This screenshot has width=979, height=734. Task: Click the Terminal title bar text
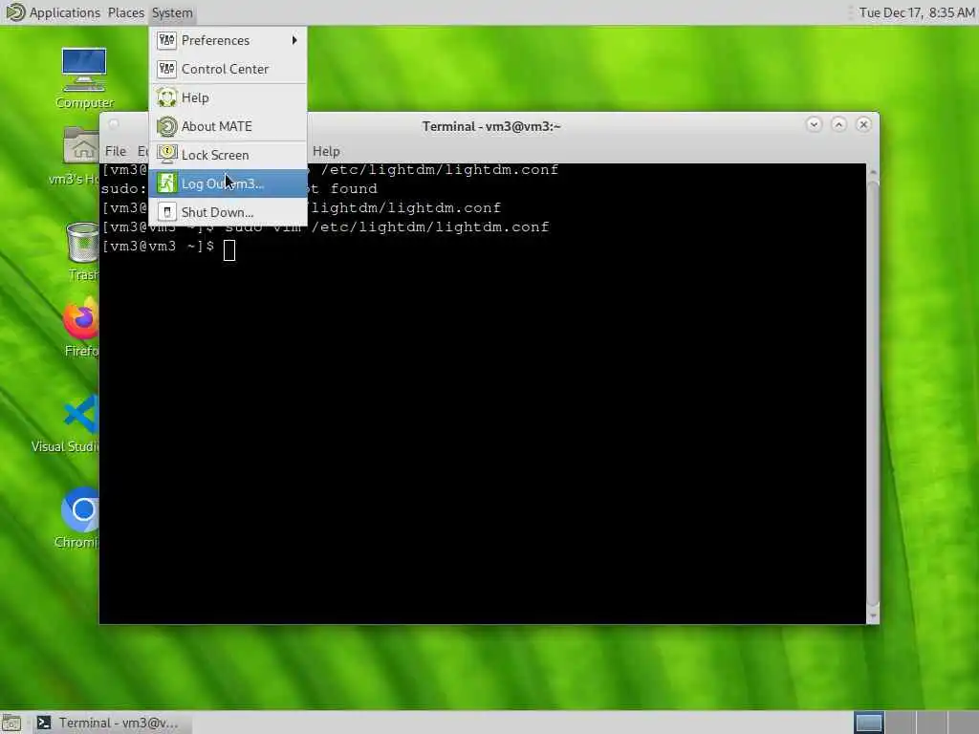[x=491, y=127]
